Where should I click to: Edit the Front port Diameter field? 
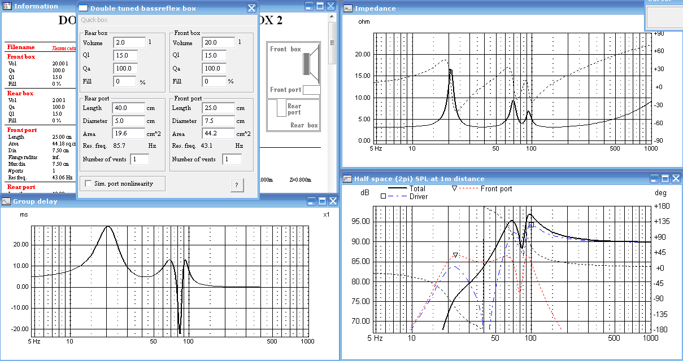point(218,121)
